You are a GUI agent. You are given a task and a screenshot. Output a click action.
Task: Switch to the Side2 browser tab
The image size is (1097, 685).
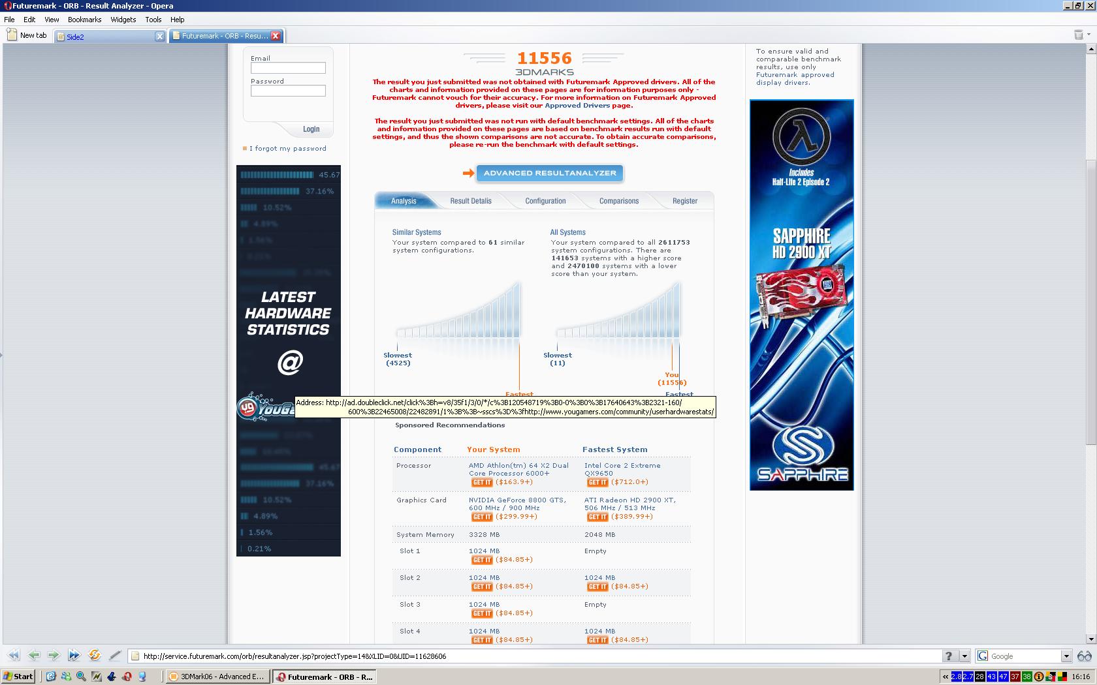pyautogui.click(x=108, y=37)
